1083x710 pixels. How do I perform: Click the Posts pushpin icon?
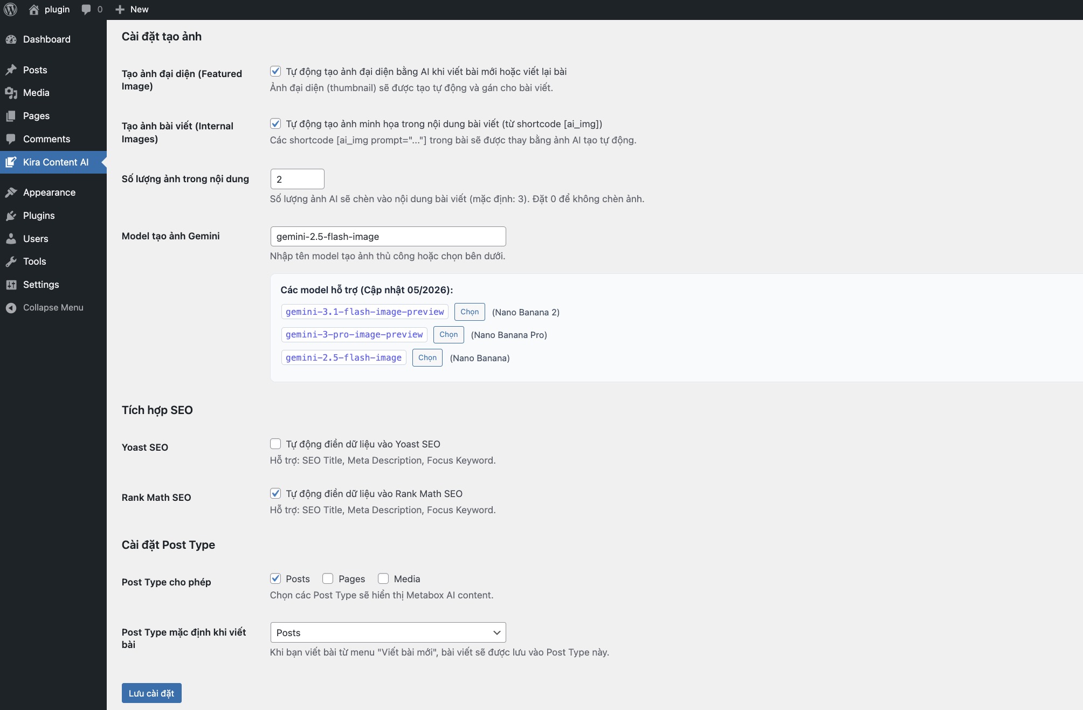[x=11, y=70]
